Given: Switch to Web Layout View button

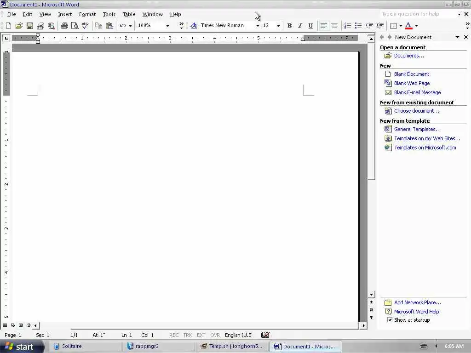Looking at the screenshot, I should 12,325.
